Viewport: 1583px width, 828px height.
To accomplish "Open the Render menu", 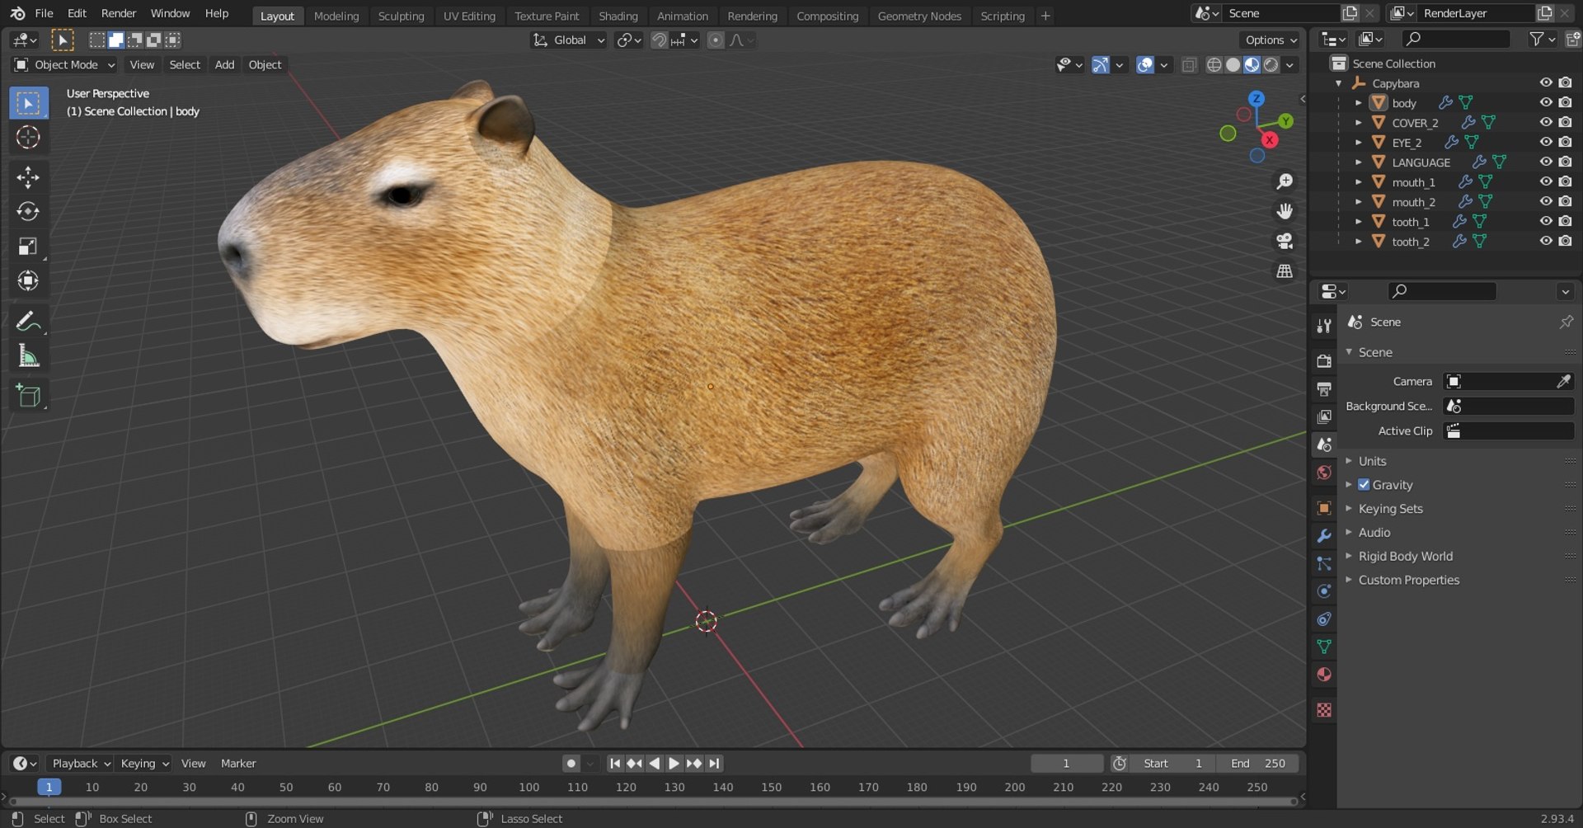I will click(x=119, y=13).
